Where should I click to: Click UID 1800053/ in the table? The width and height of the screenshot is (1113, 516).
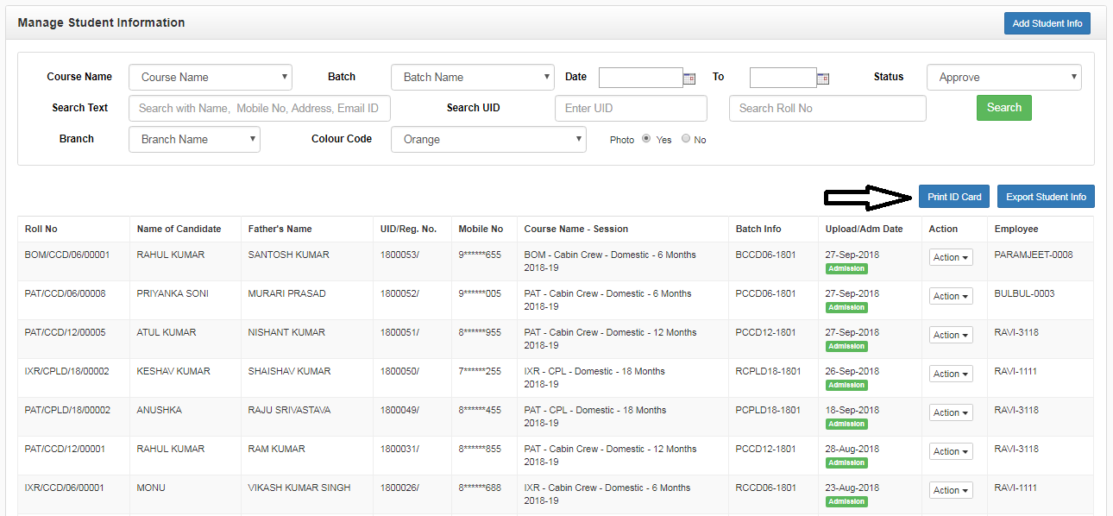(399, 255)
